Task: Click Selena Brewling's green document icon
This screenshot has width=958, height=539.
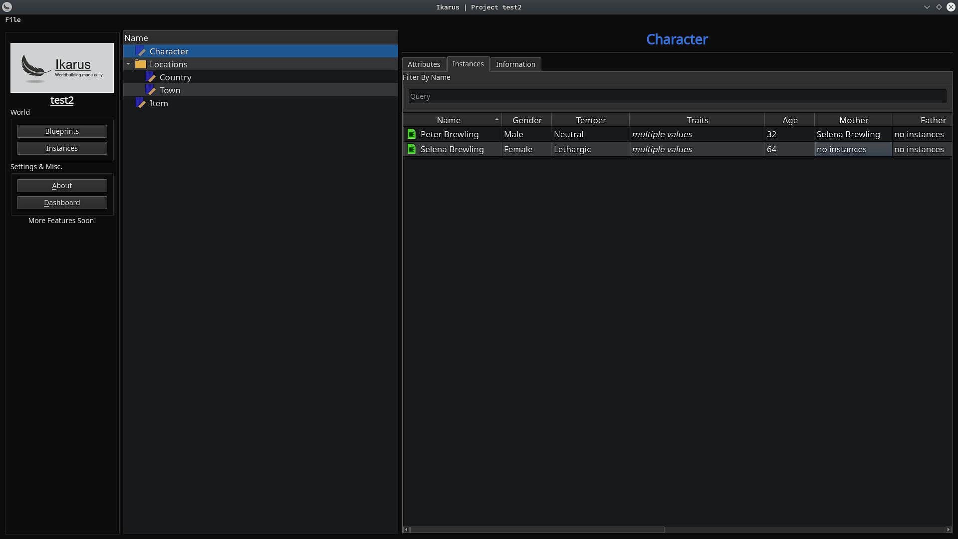Action: point(412,149)
